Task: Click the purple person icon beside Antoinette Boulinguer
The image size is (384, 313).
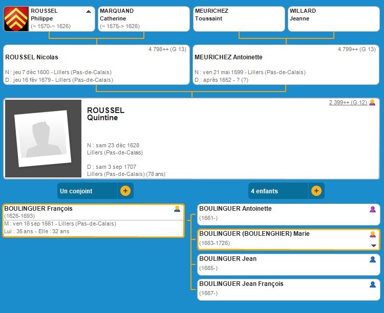Action: (x=373, y=209)
